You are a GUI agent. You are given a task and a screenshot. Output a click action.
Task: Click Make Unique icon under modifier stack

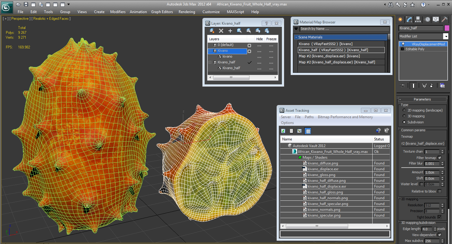424,86
